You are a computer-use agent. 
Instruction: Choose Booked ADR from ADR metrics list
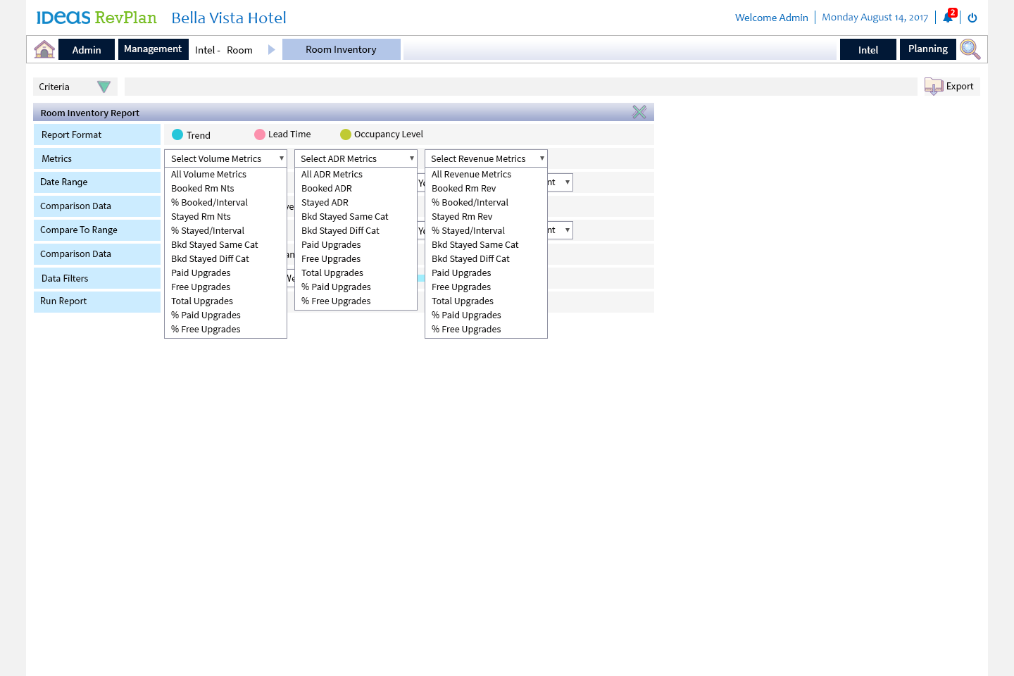tap(327, 189)
